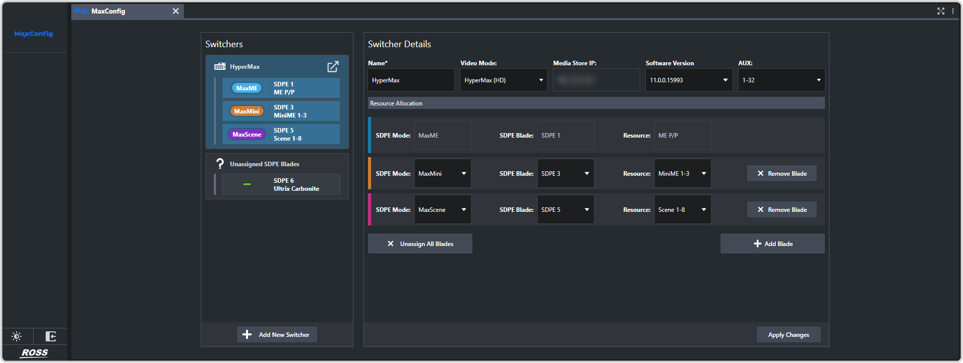Image resolution: width=963 pixels, height=363 pixels.
Task: Select SDPE 6 Ultrix Carbonite unassigned blade
Action: coord(281,185)
